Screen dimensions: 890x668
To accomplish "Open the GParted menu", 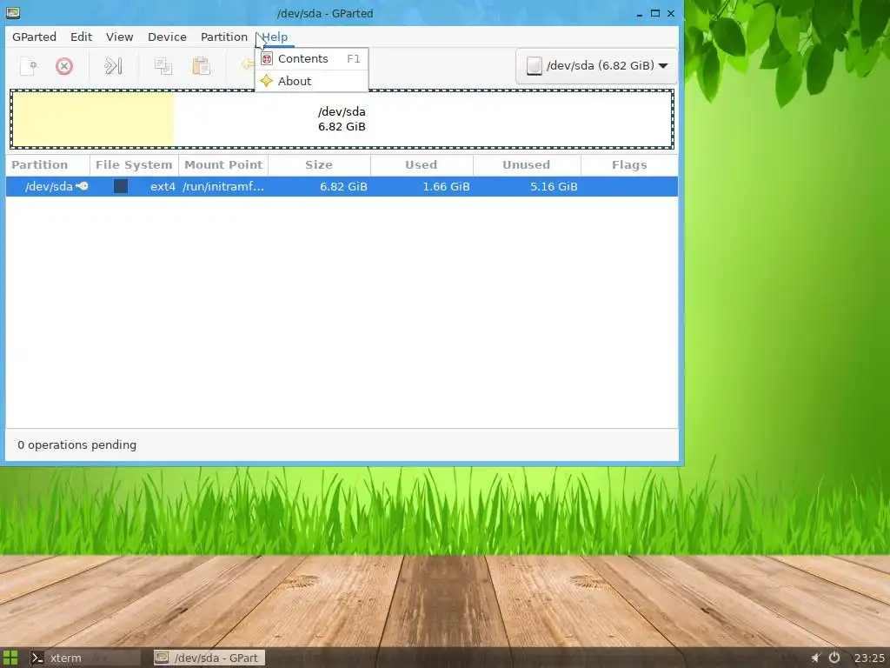I will (x=34, y=37).
